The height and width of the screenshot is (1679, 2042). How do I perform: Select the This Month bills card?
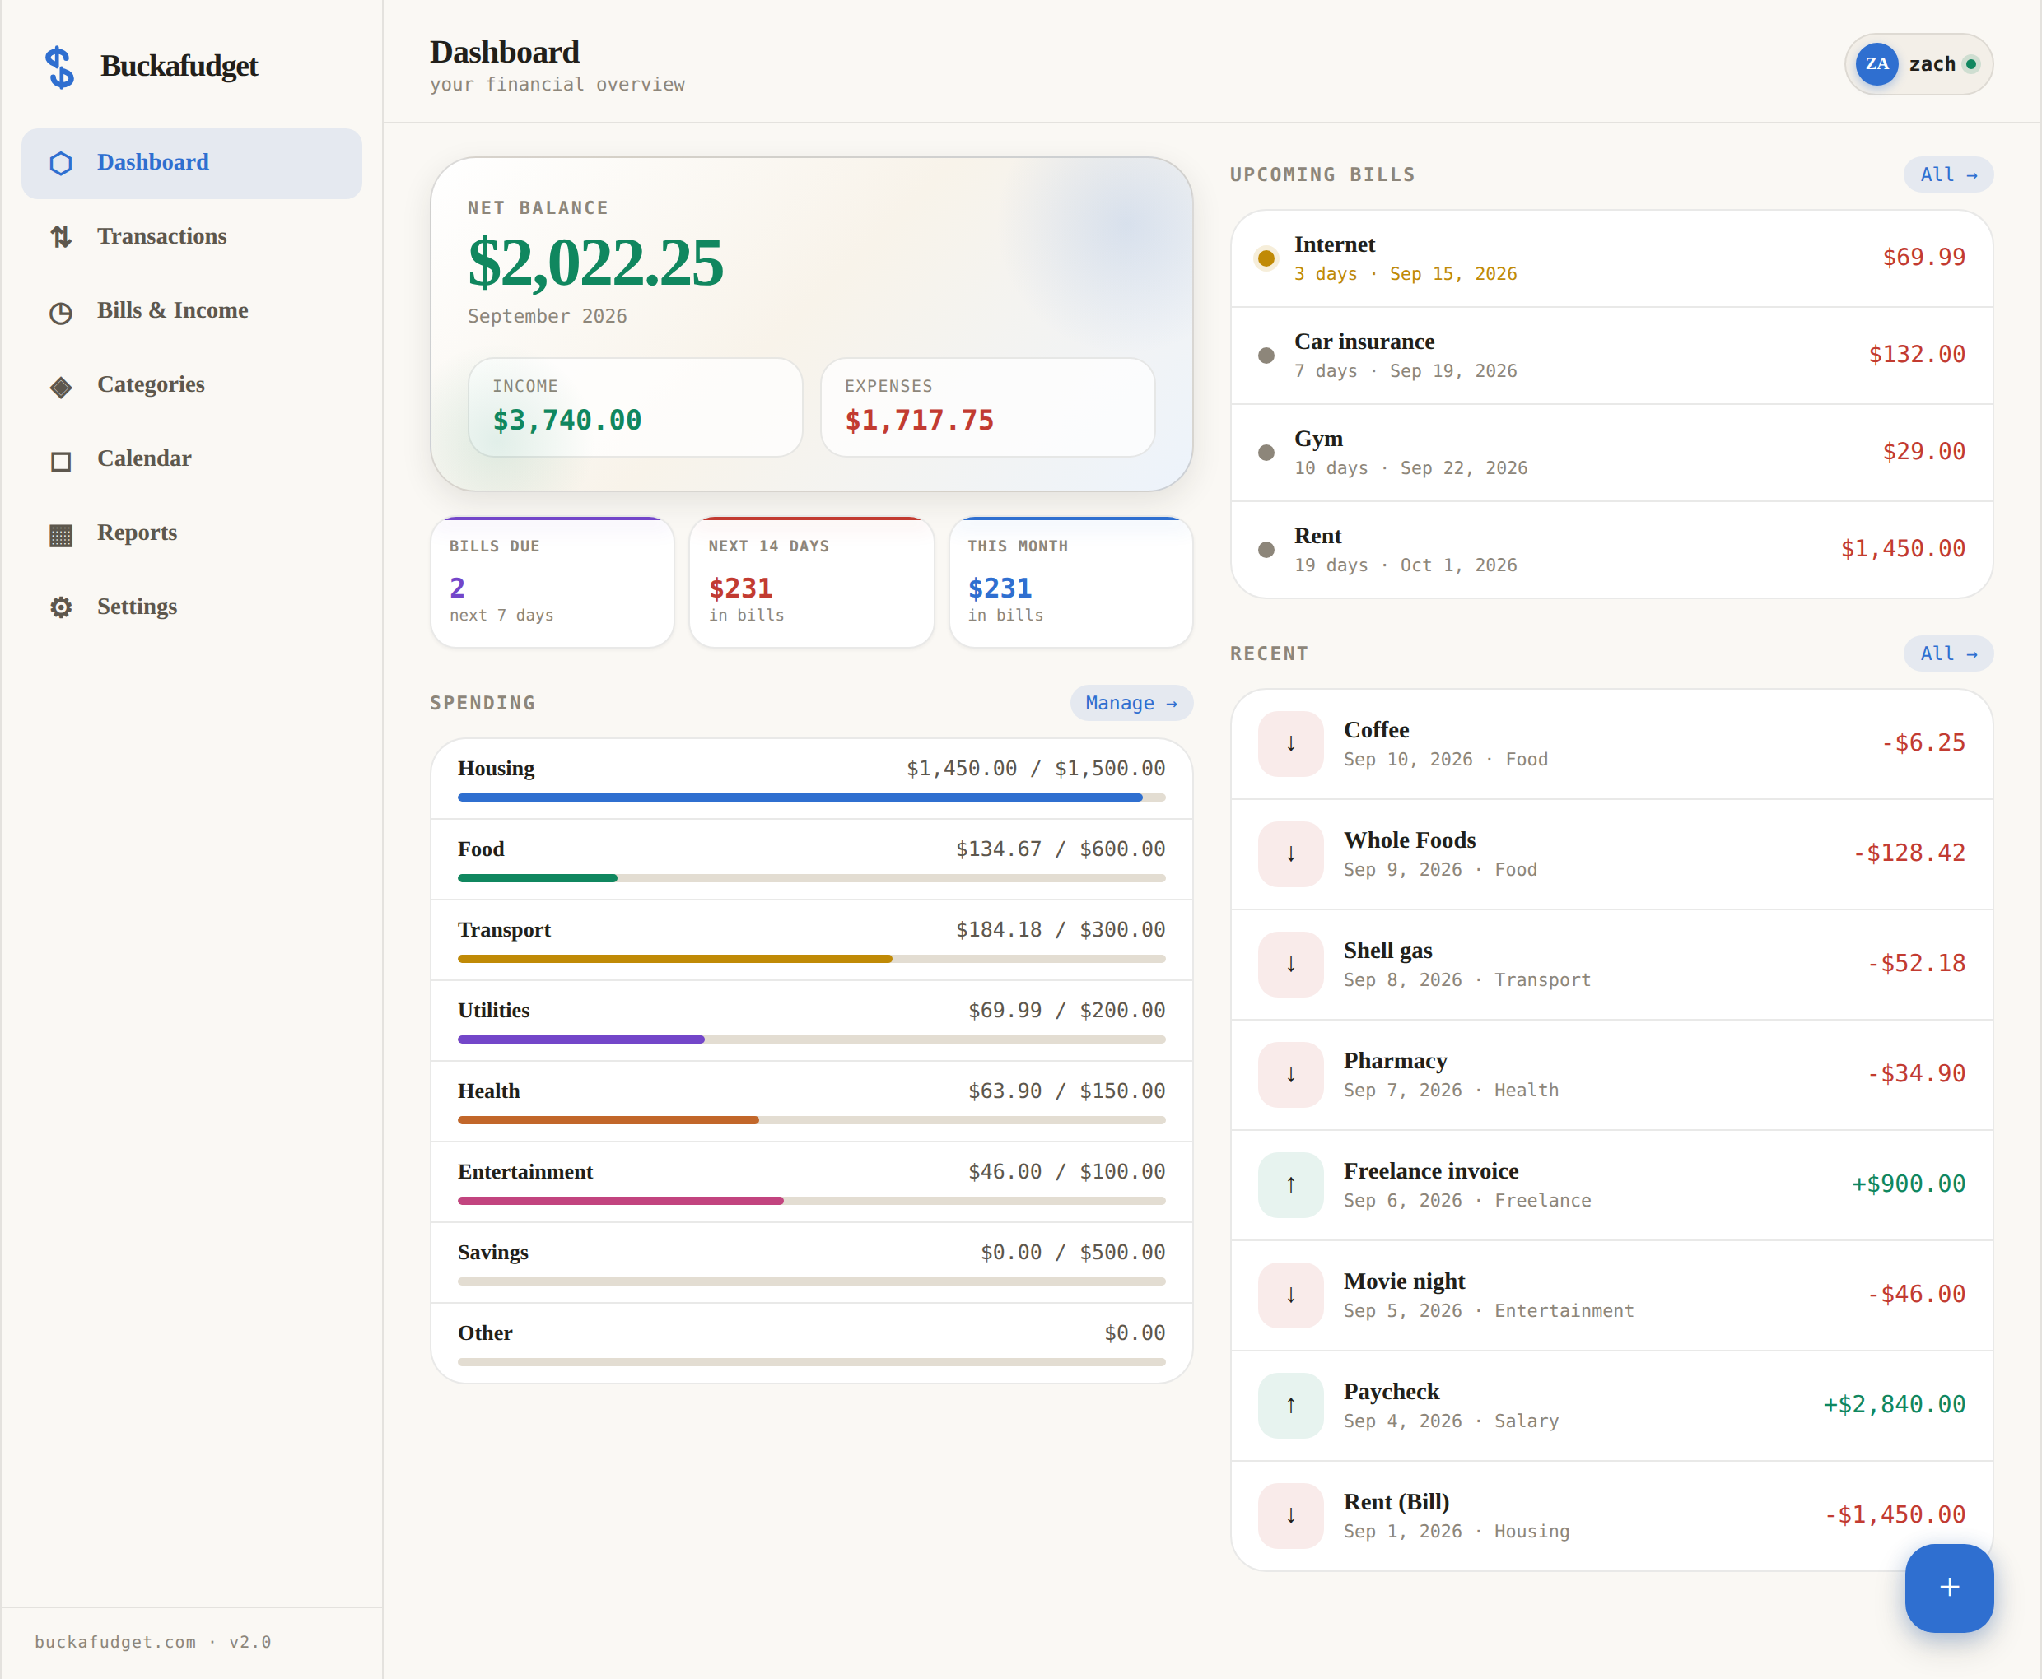[x=1070, y=582]
